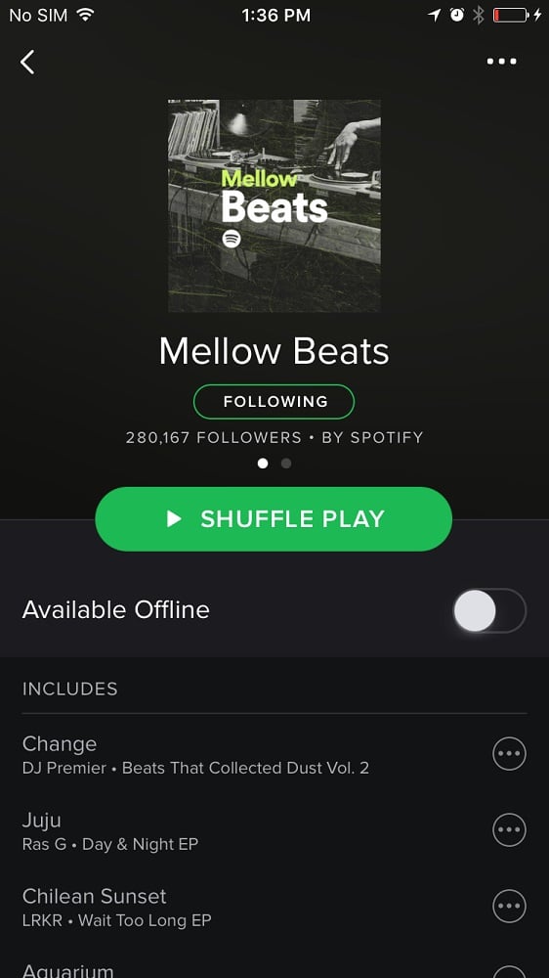Tap the Mellow Beats playlist title
This screenshot has width=549, height=978.
[x=274, y=351]
